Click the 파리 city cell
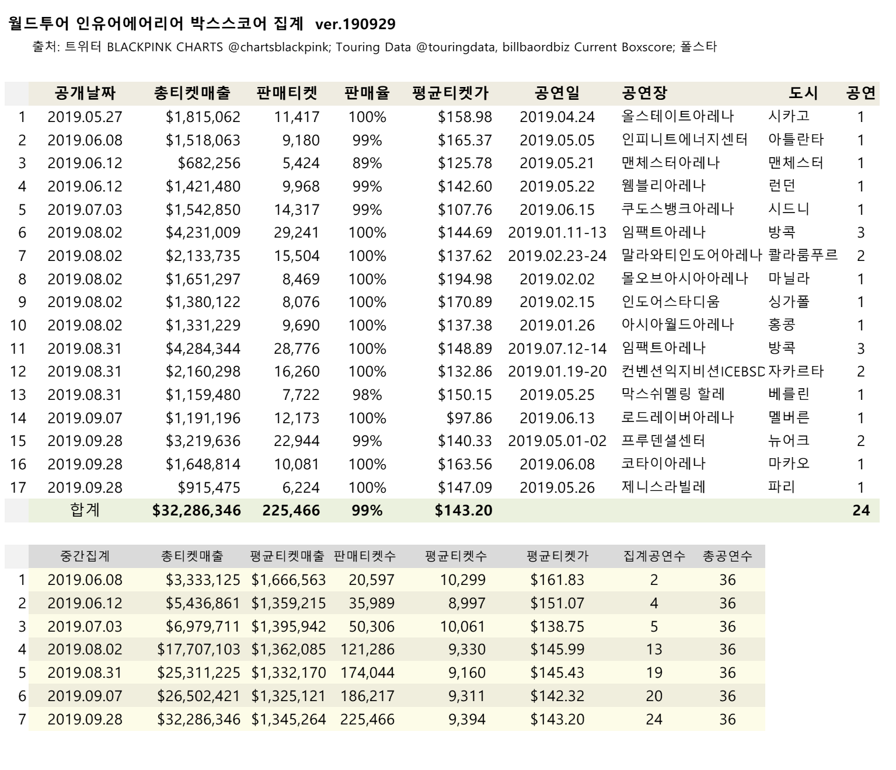The height and width of the screenshot is (770, 896). click(782, 487)
